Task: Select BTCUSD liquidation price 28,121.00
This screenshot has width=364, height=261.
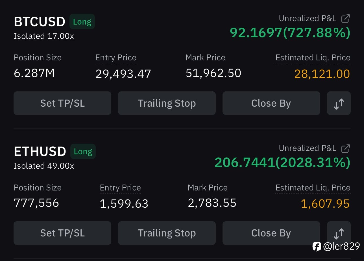Action: tap(322, 74)
